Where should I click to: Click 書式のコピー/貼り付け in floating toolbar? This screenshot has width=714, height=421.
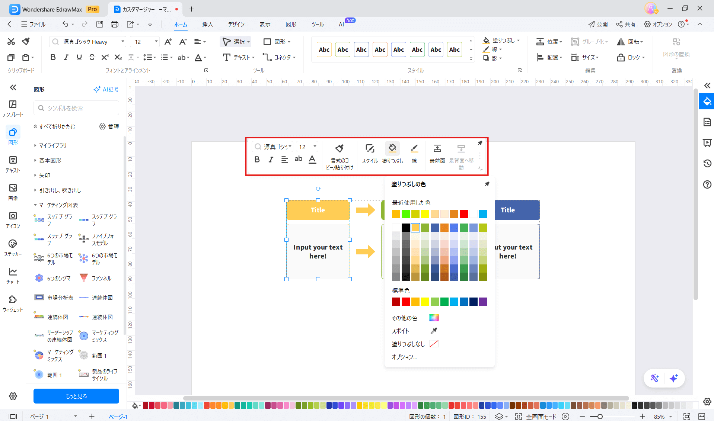coord(340,157)
